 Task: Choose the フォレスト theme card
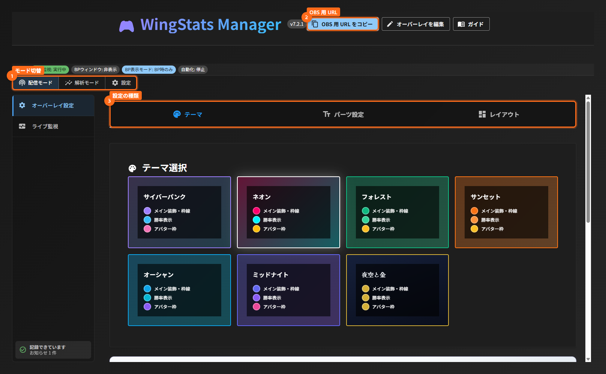397,212
